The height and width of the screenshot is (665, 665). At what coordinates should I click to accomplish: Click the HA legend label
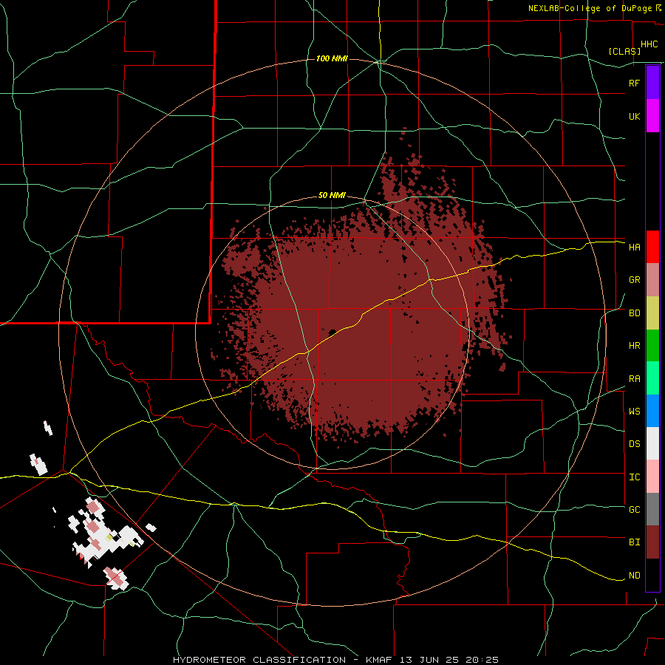[x=634, y=247]
